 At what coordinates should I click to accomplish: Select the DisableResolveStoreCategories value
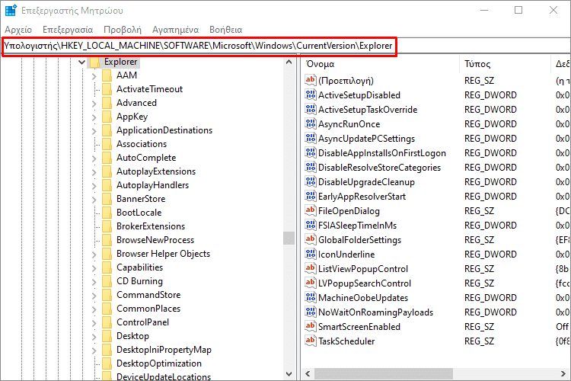click(379, 168)
